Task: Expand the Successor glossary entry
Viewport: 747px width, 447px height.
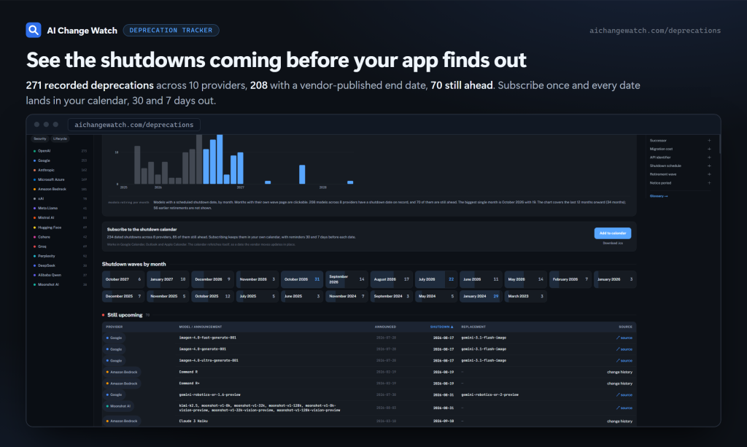Action: click(x=680, y=141)
